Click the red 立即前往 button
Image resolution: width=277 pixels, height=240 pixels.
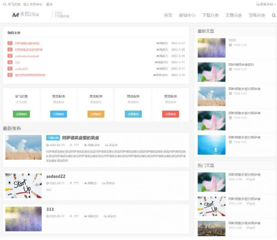170,114
